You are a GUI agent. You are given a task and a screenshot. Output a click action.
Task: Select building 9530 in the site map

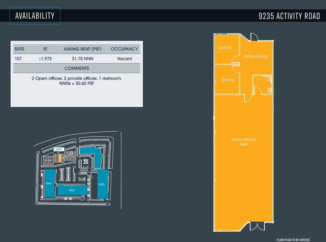[x=72, y=190]
